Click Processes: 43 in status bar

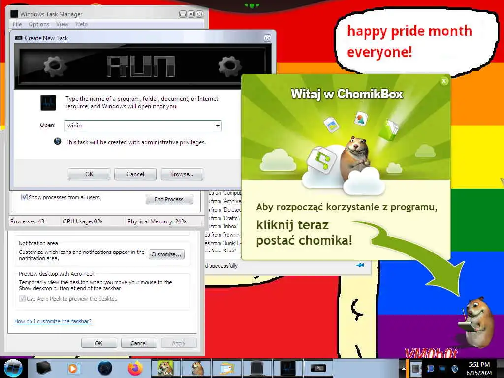[28, 221]
